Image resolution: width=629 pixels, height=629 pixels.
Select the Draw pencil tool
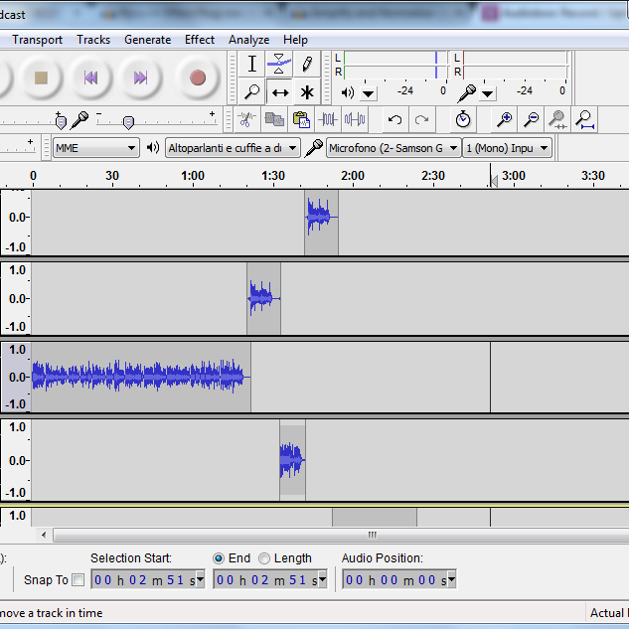[x=307, y=64]
